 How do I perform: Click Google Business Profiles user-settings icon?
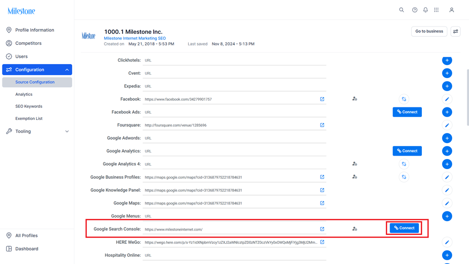(x=354, y=177)
